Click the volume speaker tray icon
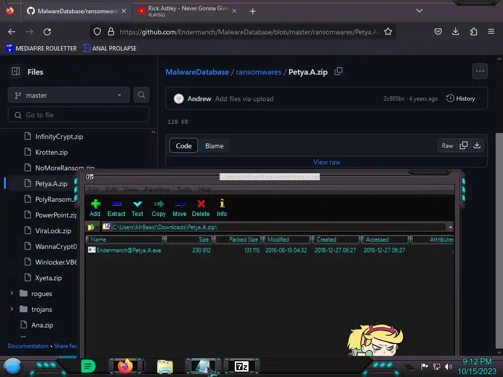Image resolution: width=503 pixels, height=377 pixels. 448,366
